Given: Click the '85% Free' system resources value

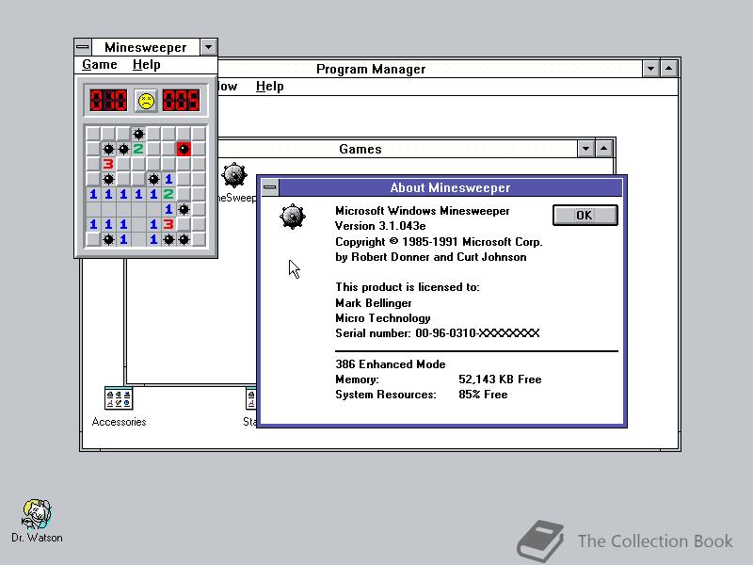Looking at the screenshot, I should pyautogui.click(x=483, y=395).
